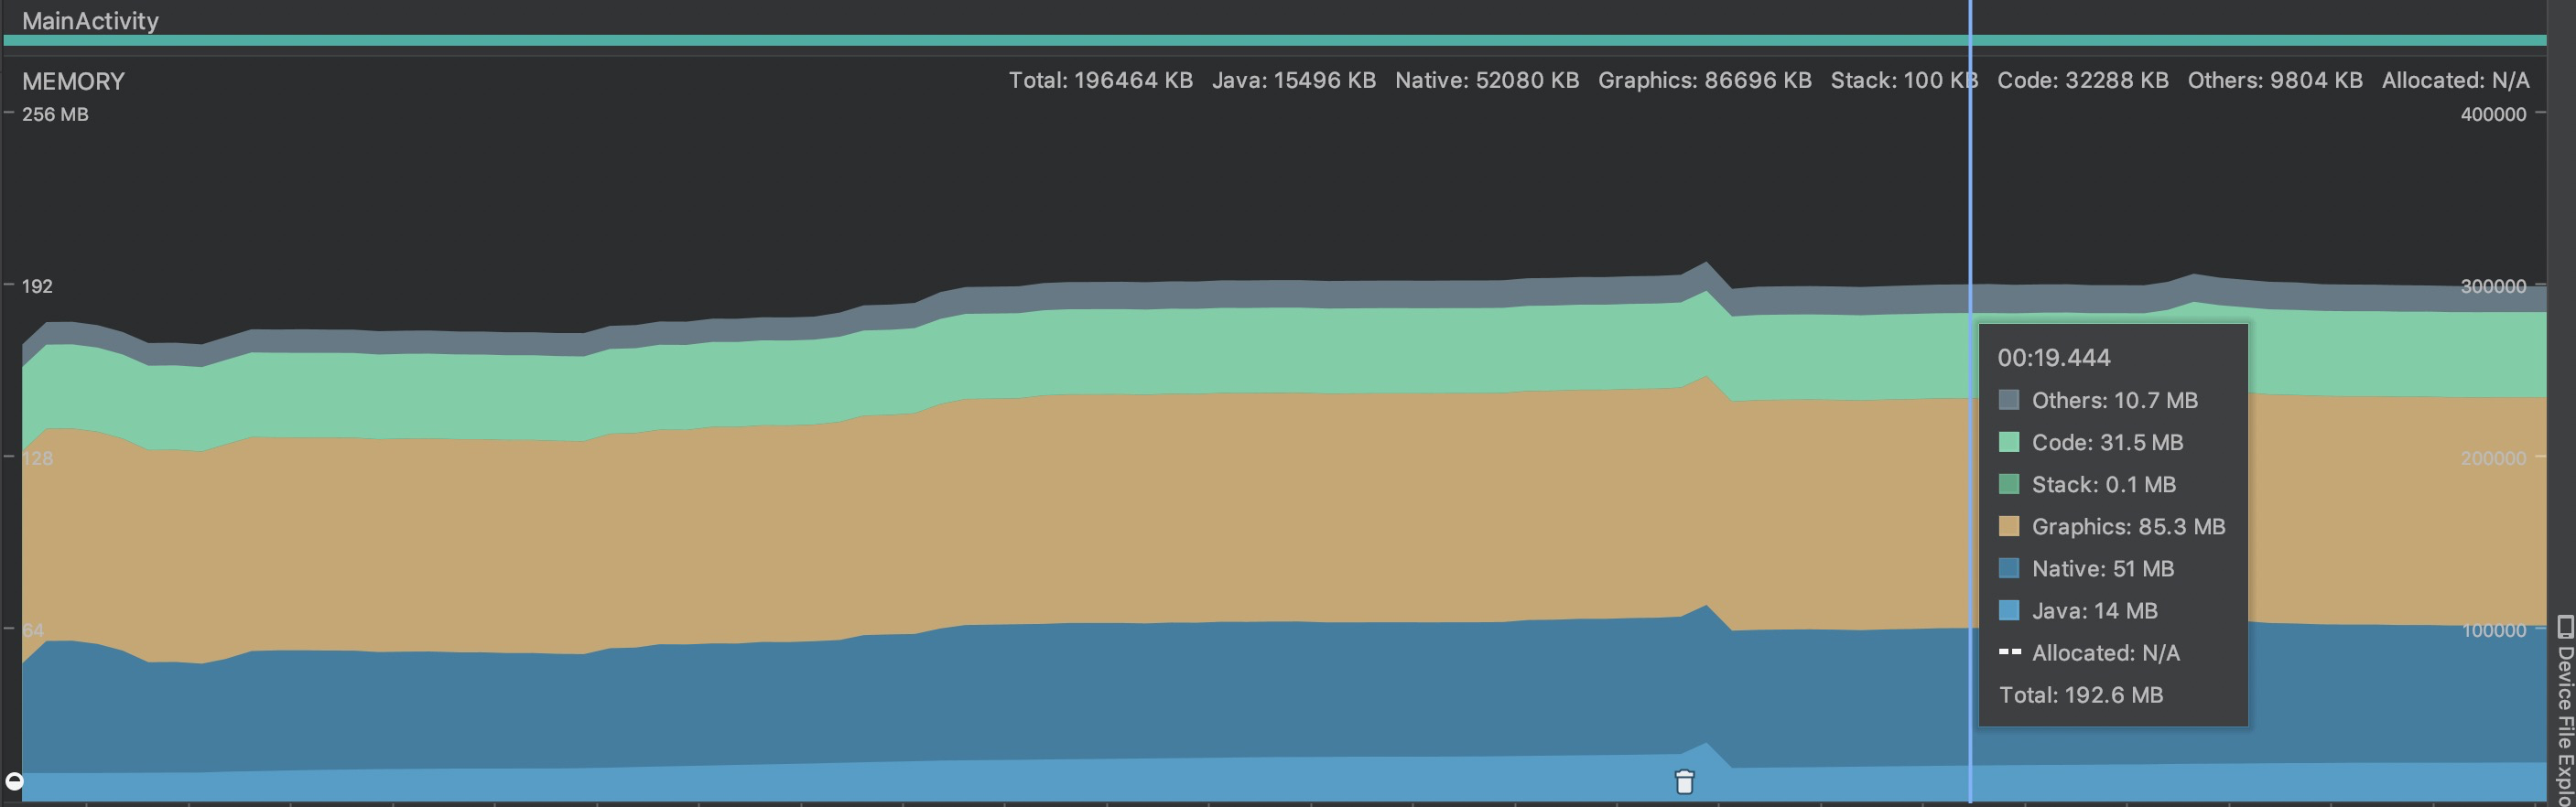Click the Native dark-blue swatch in tooltip
2576x807 pixels.
[x=2008, y=568]
